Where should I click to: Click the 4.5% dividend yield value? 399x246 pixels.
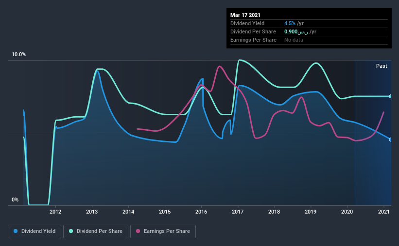click(x=290, y=23)
